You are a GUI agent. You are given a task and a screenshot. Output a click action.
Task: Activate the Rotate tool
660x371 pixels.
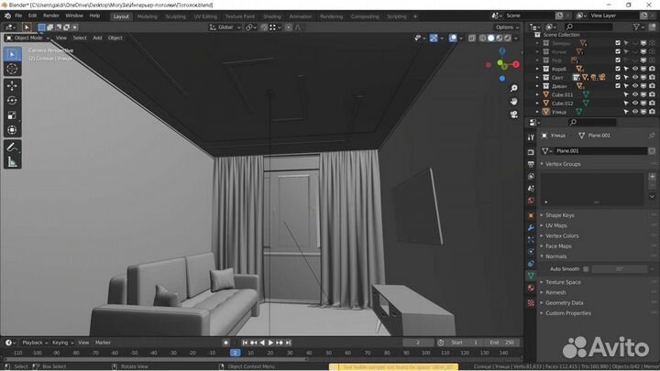click(12, 101)
